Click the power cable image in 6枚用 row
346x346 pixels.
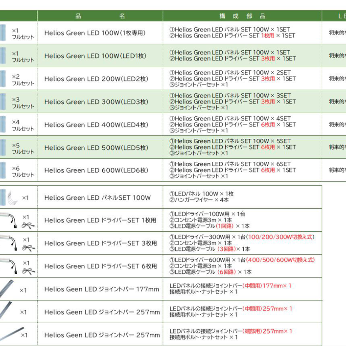29,271
